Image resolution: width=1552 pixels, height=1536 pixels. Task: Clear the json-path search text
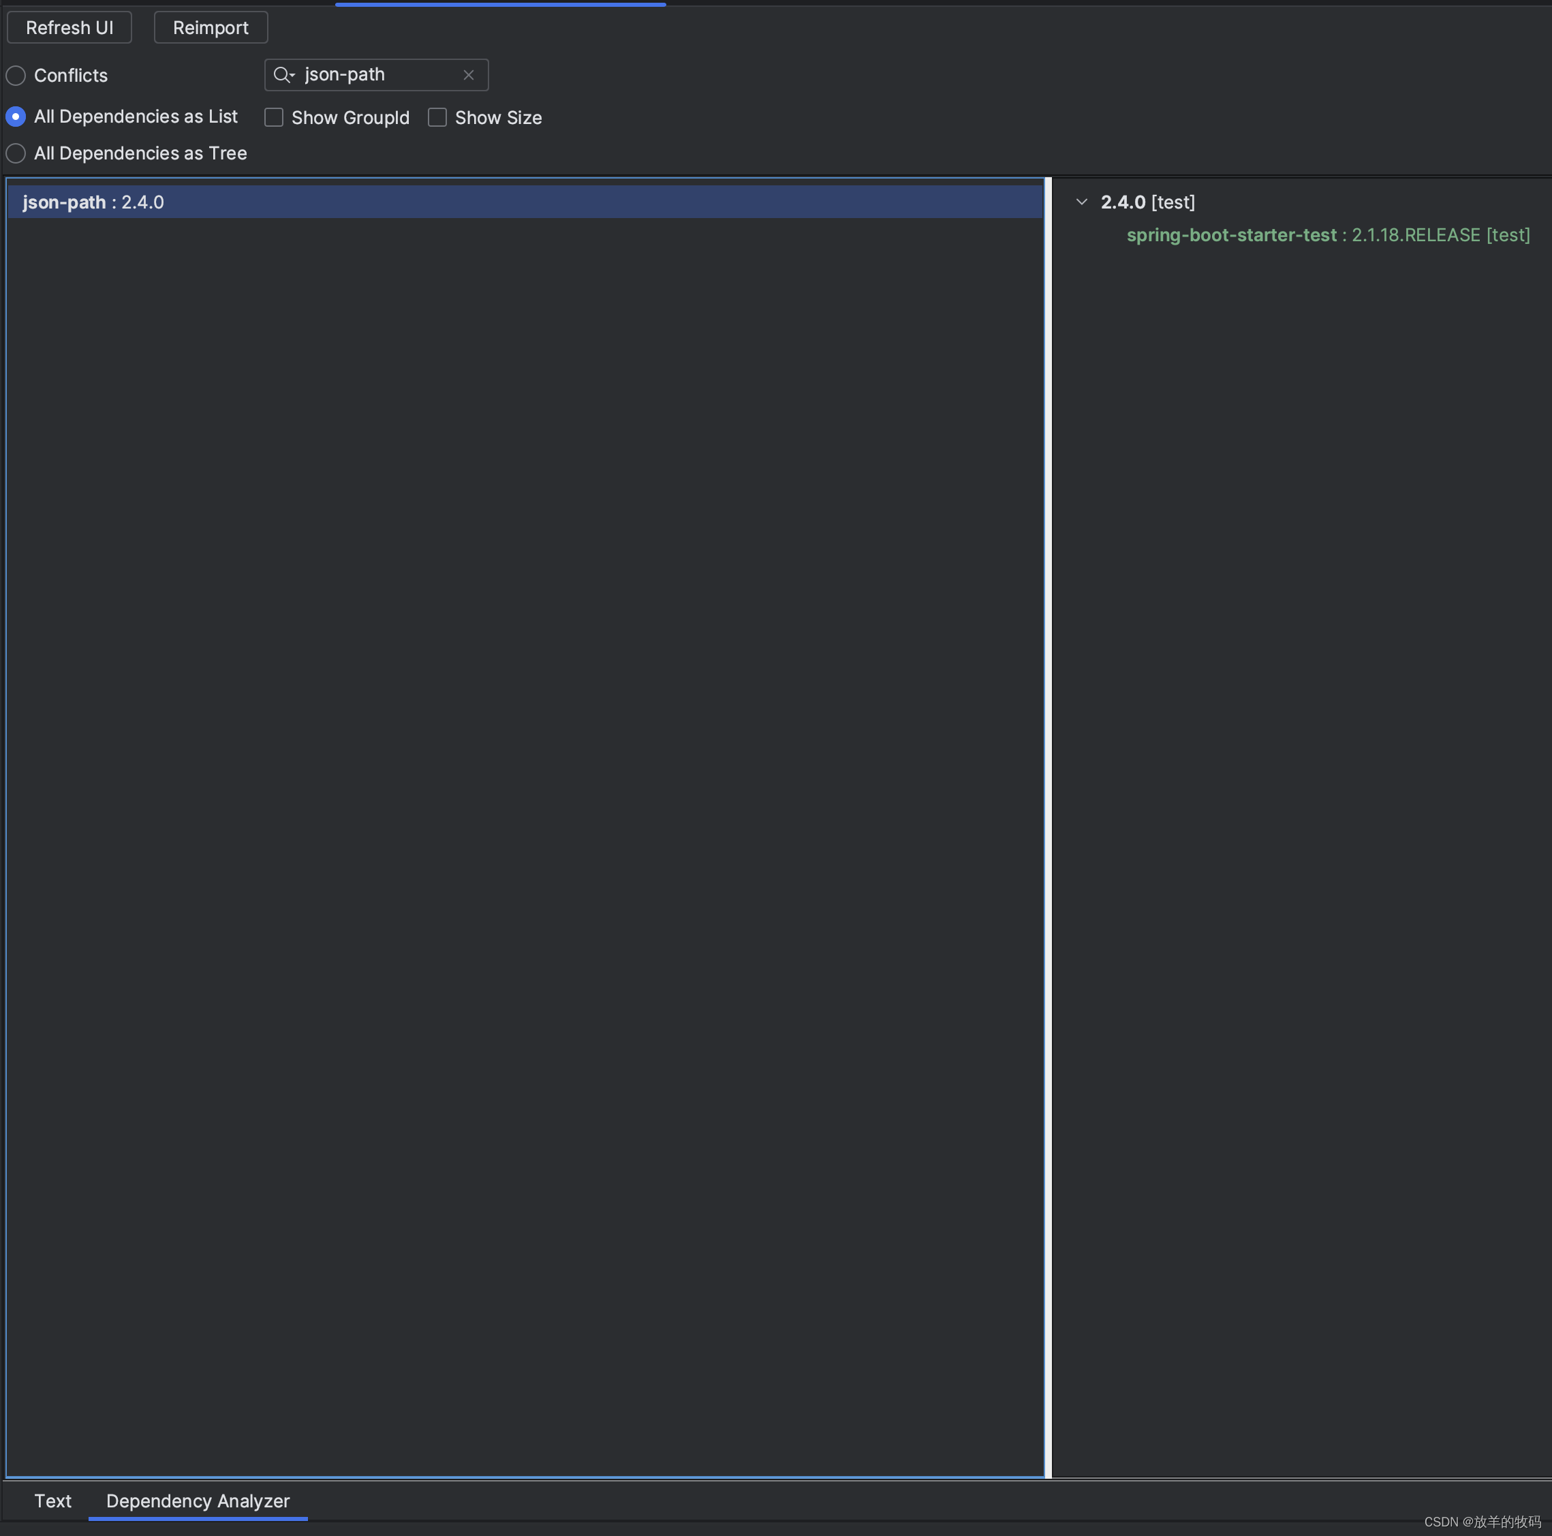pyautogui.click(x=468, y=74)
